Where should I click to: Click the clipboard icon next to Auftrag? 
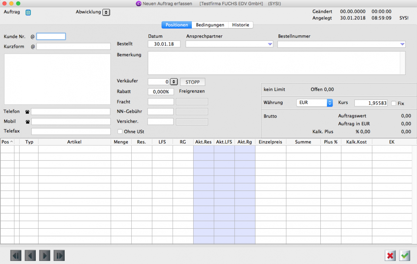(28, 12)
